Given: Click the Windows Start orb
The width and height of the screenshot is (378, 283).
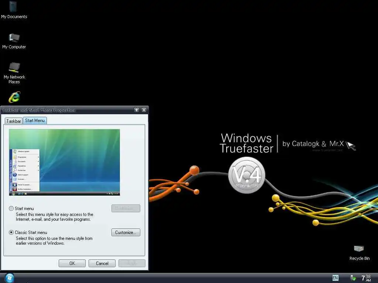Looking at the screenshot, I should (x=9, y=278).
